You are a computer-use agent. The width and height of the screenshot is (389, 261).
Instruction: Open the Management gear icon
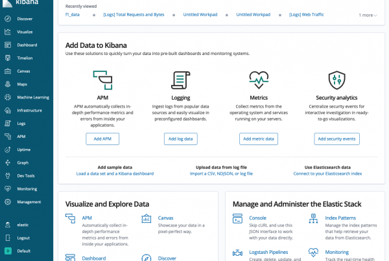coord(8,202)
